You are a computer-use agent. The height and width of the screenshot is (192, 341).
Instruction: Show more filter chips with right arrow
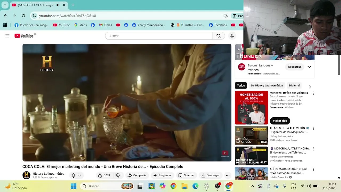coord(310,86)
